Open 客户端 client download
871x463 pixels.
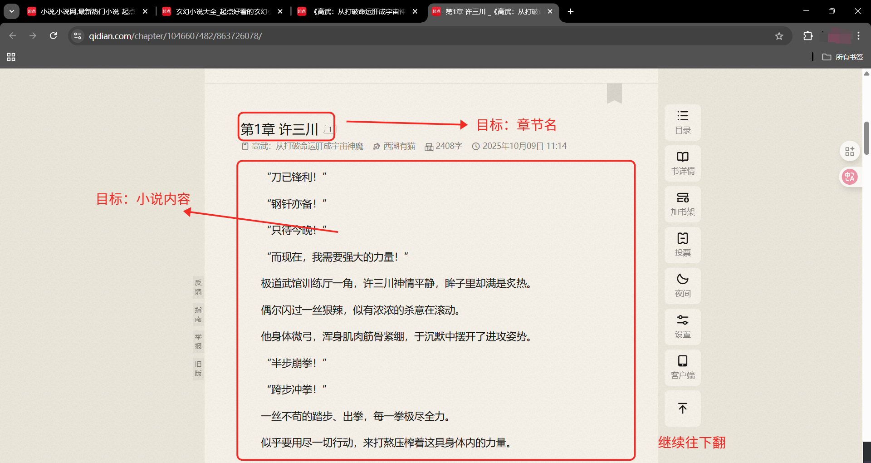point(682,368)
